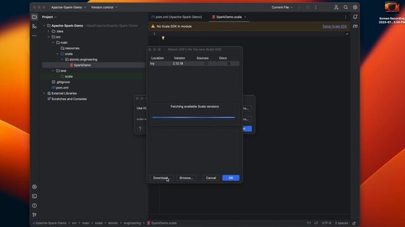The width and height of the screenshot is (405, 227).
Task: Click the warning icon in SDK banner
Action: (153, 26)
